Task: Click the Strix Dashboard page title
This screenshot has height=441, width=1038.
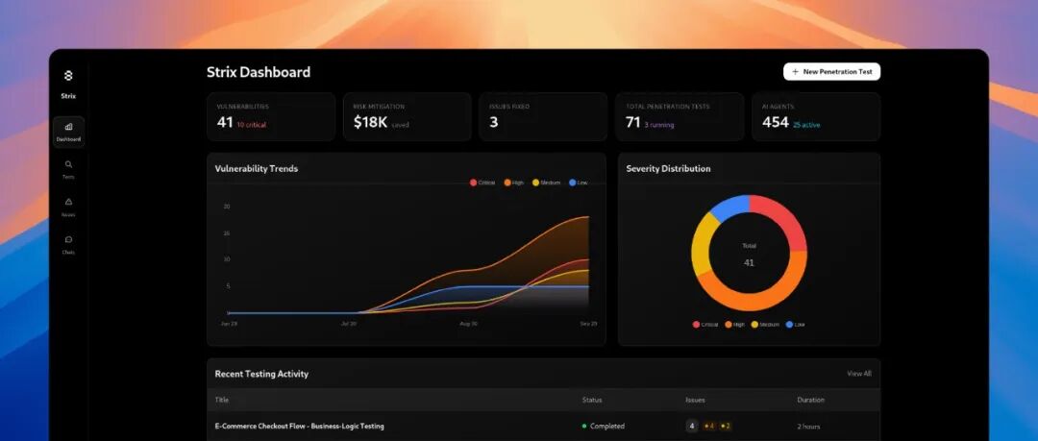Action: 259,72
